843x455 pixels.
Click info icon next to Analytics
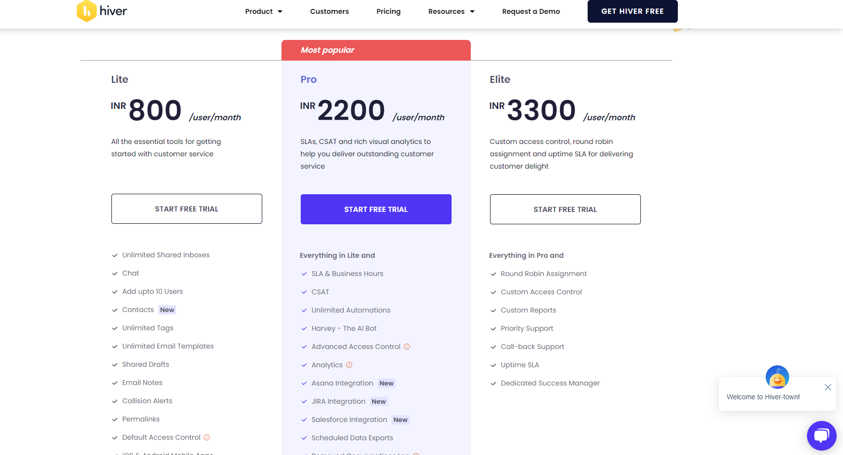tap(349, 365)
